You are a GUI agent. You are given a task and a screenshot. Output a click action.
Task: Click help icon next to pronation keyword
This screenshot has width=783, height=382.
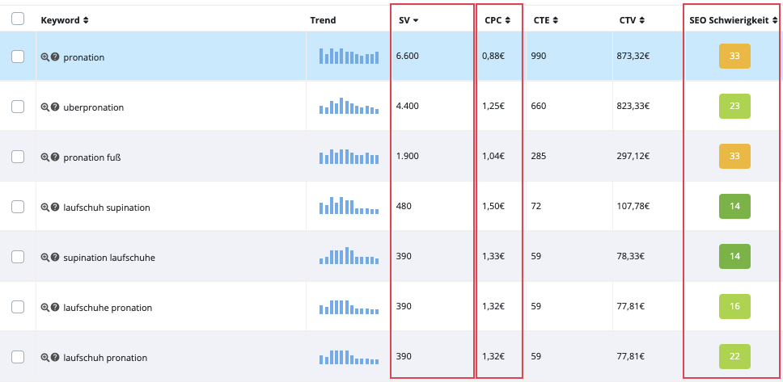[x=55, y=57]
